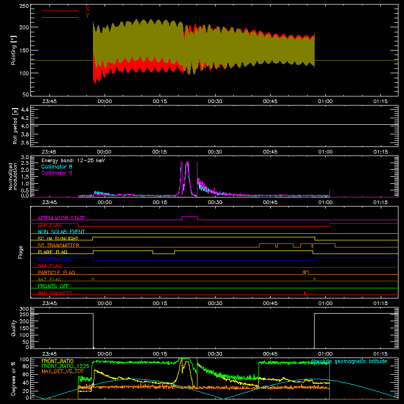Click the SC_IN_SUNLIGHT label
This screenshot has width=404, height=404.
[58, 238]
